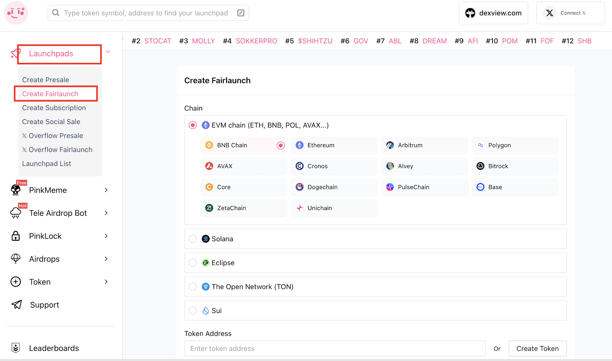612x361 pixels.
Task: Click the PinkSale smiley logo
Action: [x=16, y=13]
